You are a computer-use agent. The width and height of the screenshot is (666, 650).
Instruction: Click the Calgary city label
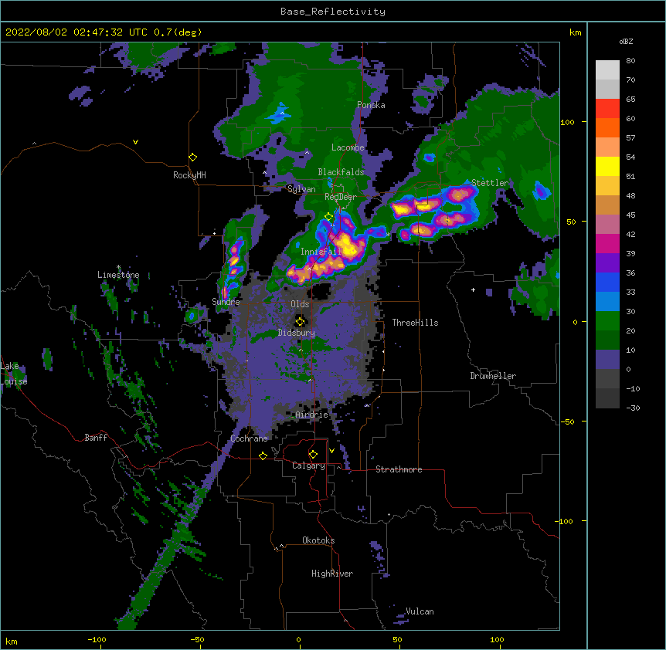tap(308, 465)
